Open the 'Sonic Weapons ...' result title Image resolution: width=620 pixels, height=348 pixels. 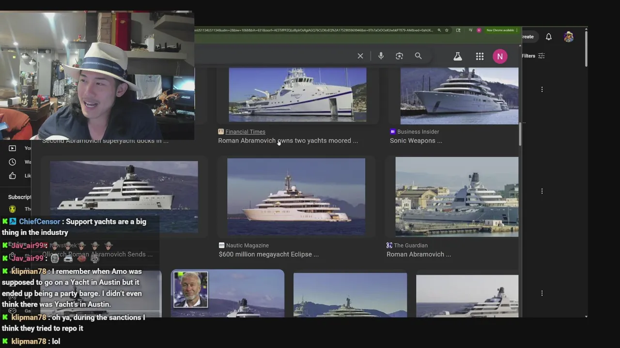tap(416, 141)
